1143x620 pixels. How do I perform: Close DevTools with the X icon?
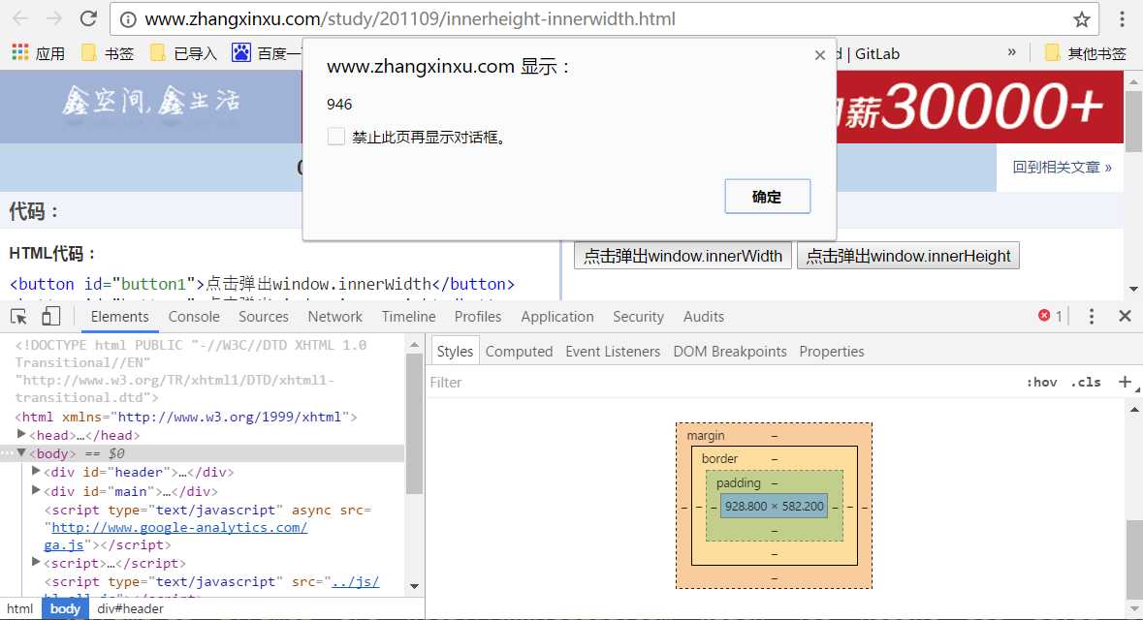tap(1125, 316)
